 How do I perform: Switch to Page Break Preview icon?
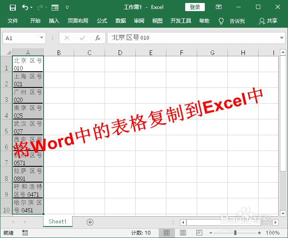tap(199, 233)
